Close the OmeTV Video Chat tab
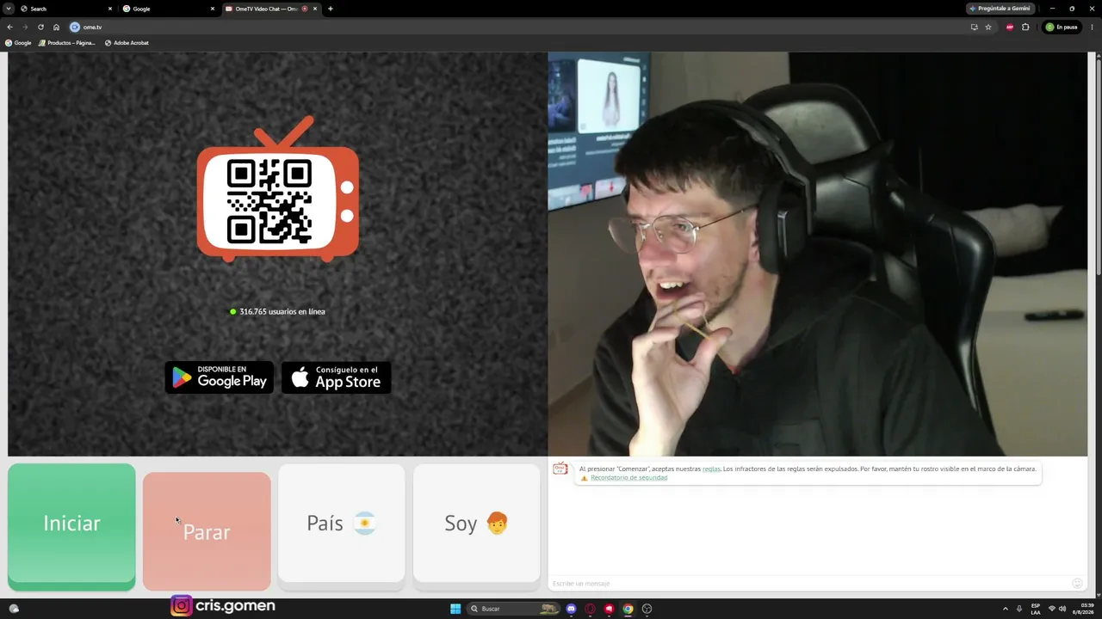 pyautogui.click(x=315, y=9)
